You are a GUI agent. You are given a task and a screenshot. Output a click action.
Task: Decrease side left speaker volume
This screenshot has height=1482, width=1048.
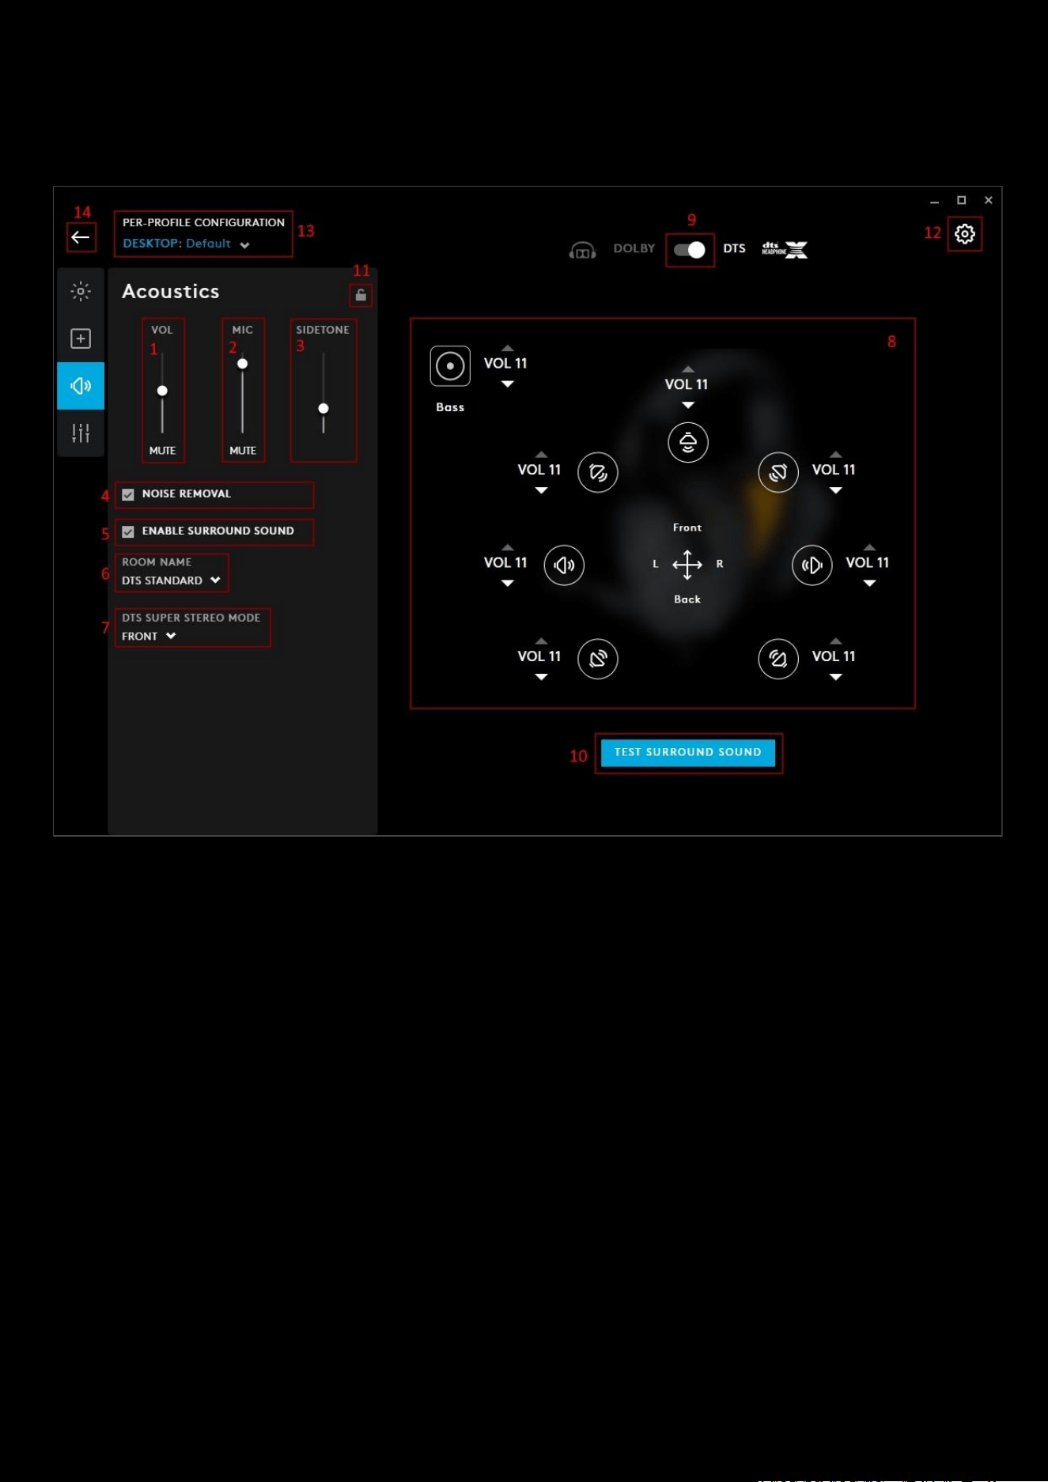508,584
